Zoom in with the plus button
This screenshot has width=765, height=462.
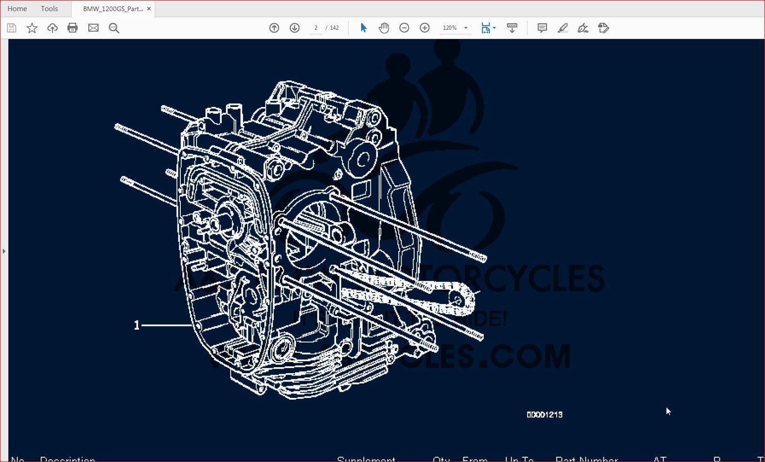425,28
